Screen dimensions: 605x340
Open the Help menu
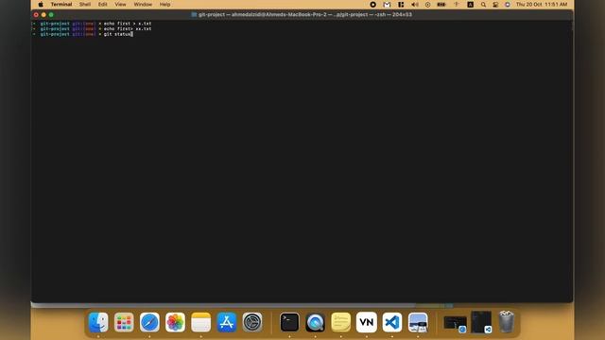pyautogui.click(x=164, y=4)
